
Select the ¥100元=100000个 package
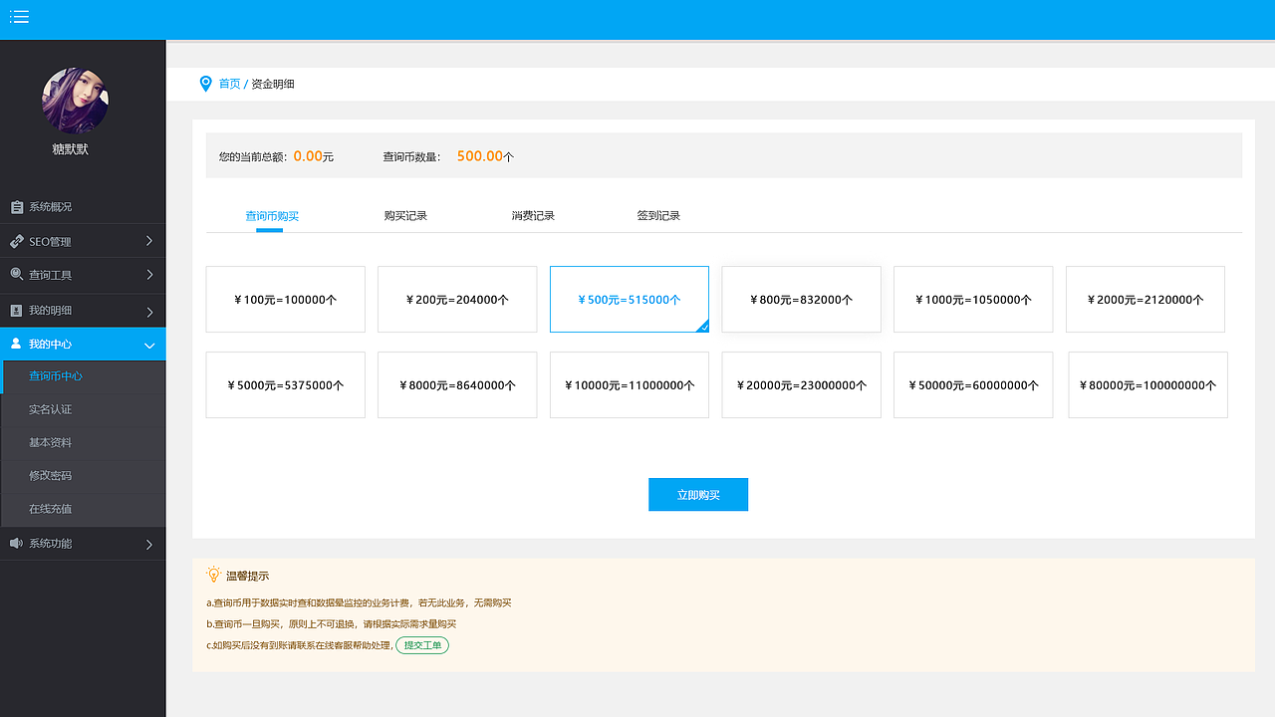pos(286,299)
